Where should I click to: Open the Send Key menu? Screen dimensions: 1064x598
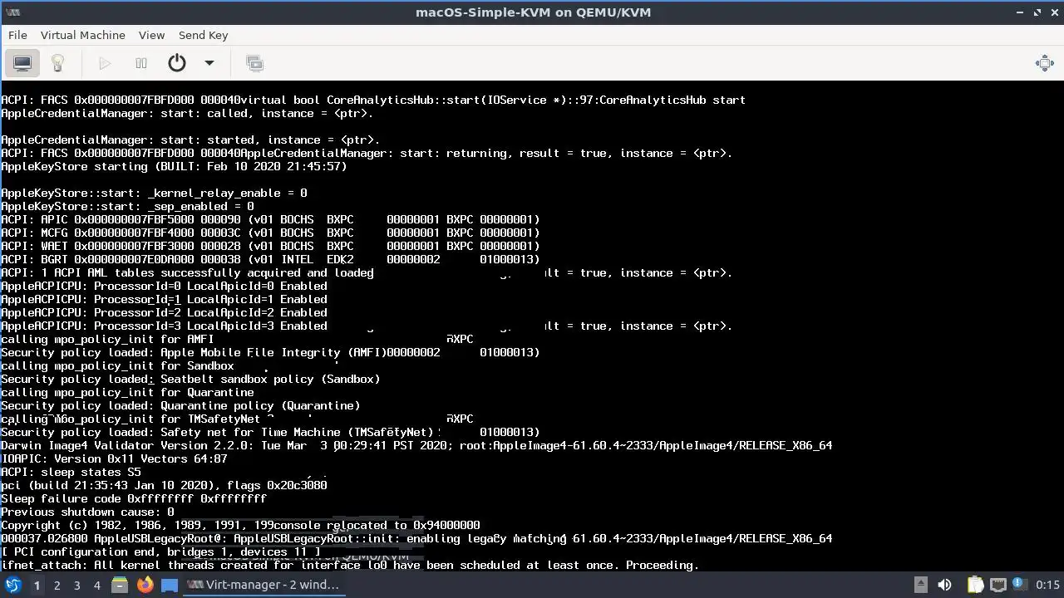203,35
